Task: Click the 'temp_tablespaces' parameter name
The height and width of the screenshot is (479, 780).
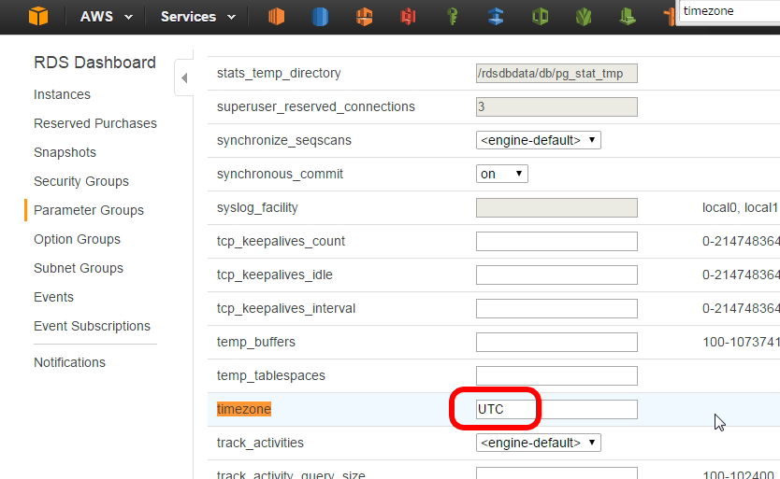Action: point(271,375)
